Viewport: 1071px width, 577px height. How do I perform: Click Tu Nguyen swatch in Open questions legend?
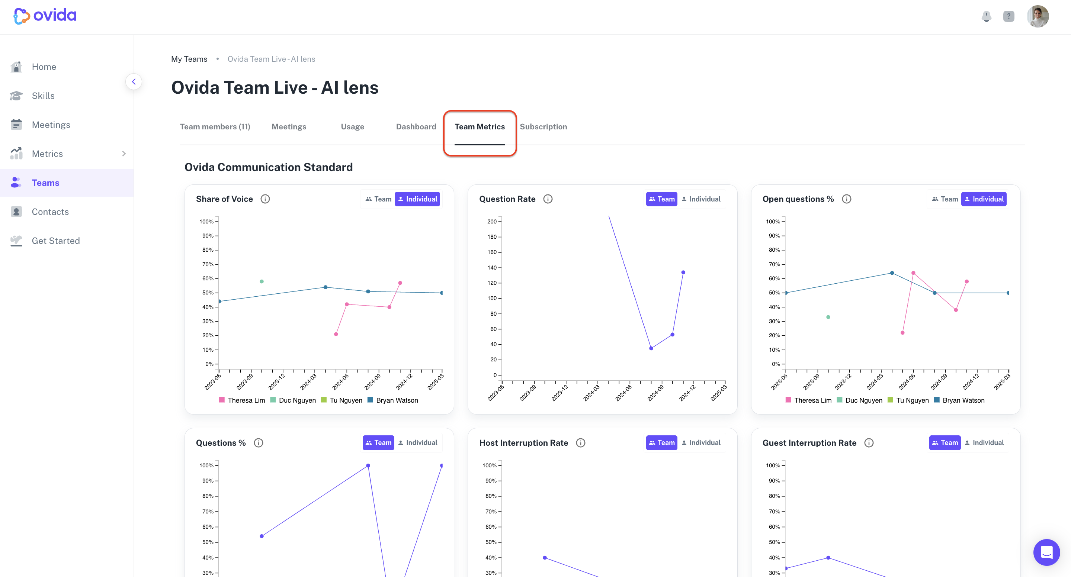(891, 400)
